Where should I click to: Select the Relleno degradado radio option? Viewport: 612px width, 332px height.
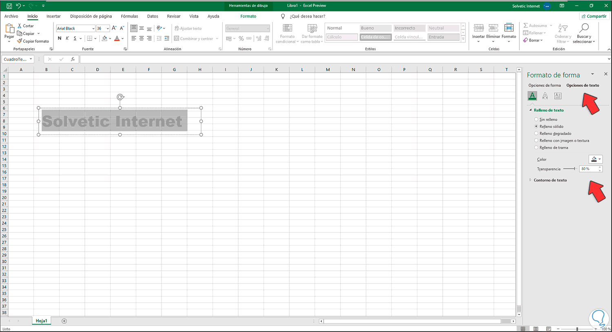click(x=536, y=133)
